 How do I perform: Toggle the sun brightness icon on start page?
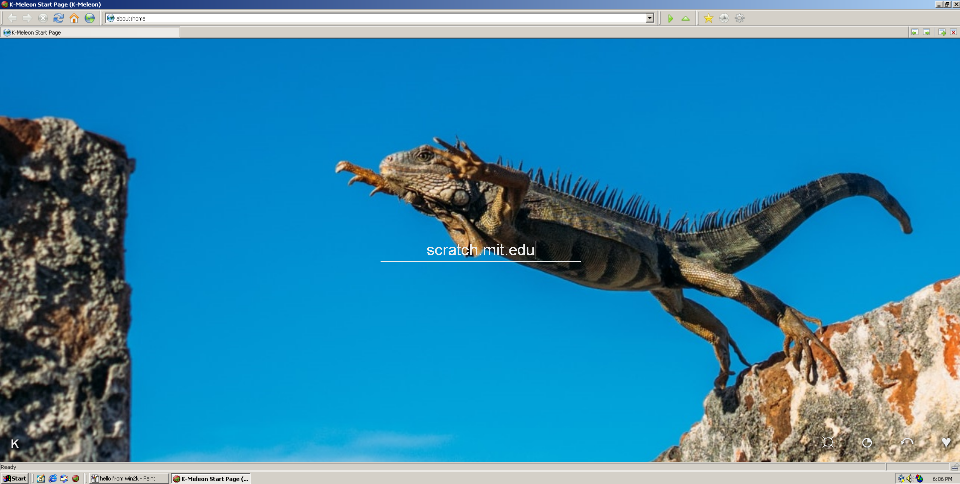point(828,442)
